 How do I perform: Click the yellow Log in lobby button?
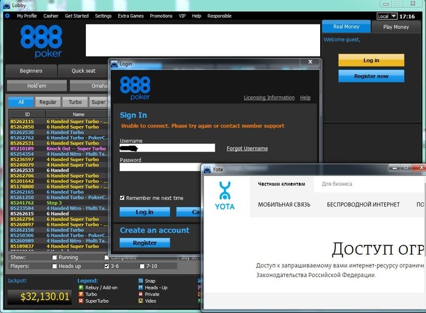pos(371,60)
